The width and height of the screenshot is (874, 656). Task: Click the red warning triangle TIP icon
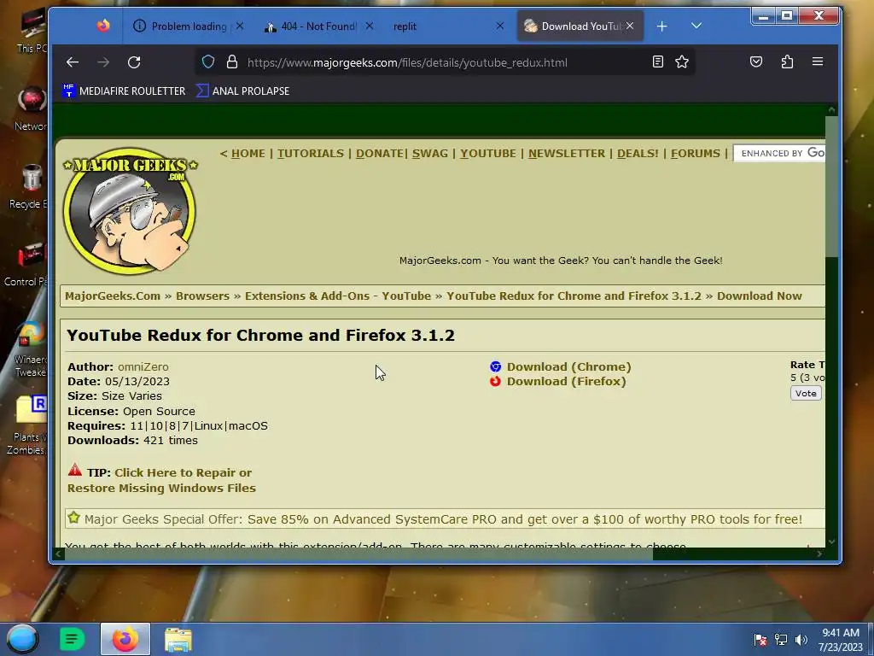pos(75,470)
